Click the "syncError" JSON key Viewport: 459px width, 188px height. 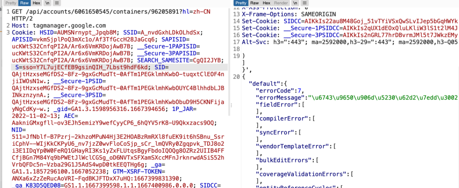click(275, 132)
